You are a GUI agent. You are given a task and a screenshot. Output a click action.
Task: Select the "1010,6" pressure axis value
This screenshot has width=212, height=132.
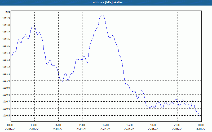(6, 109)
